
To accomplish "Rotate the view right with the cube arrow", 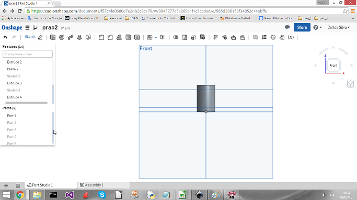I will 352,65.
